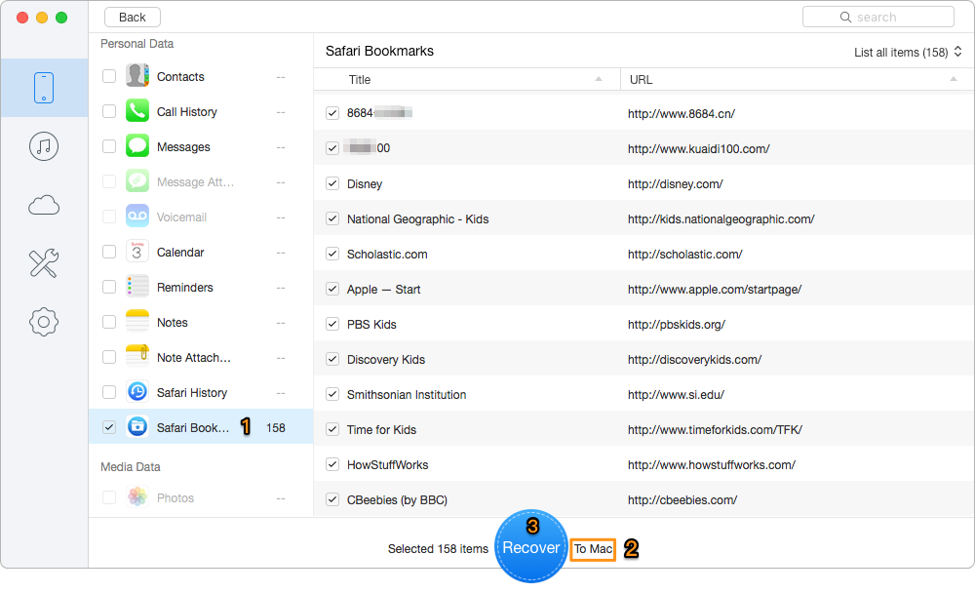Select the CBeebies (by BBC) title
This screenshot has width=975, height=593.
pos(398,499)
